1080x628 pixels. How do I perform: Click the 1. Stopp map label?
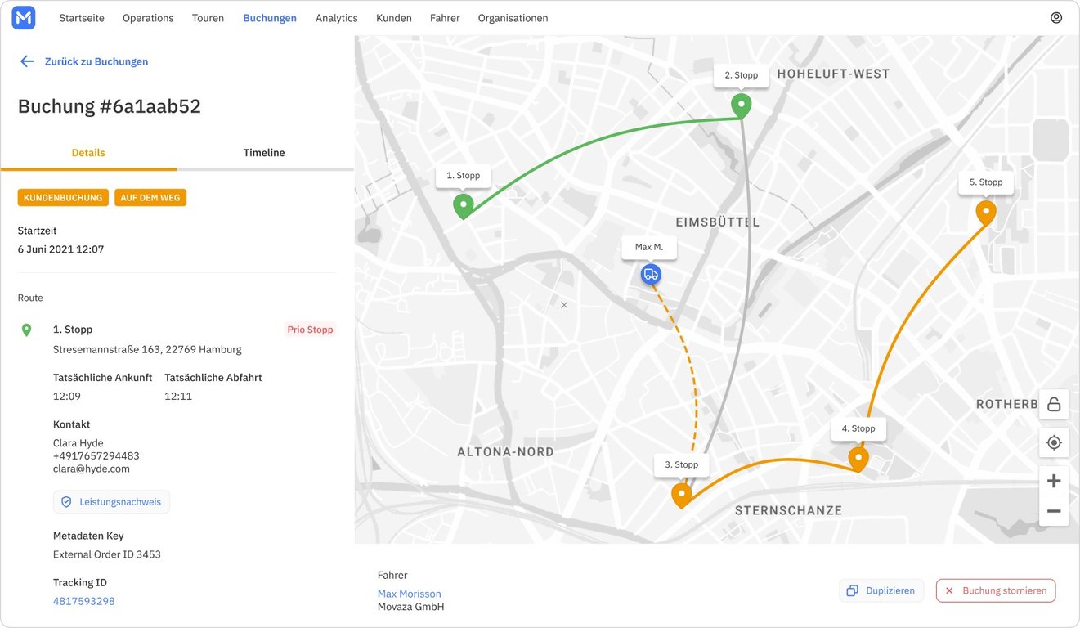pyautogui.click(x=464, y=176)
